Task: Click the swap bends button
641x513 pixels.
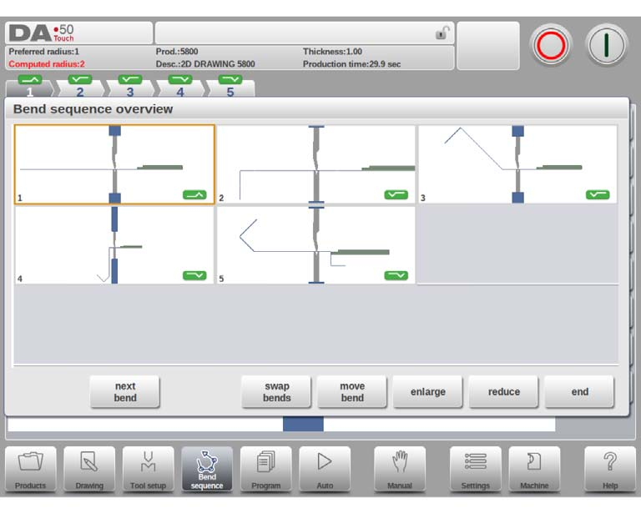Action: (x=277, y=392)
